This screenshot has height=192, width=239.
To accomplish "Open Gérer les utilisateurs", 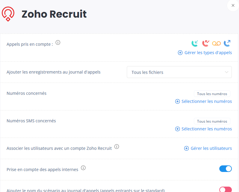I will (208, 148).
